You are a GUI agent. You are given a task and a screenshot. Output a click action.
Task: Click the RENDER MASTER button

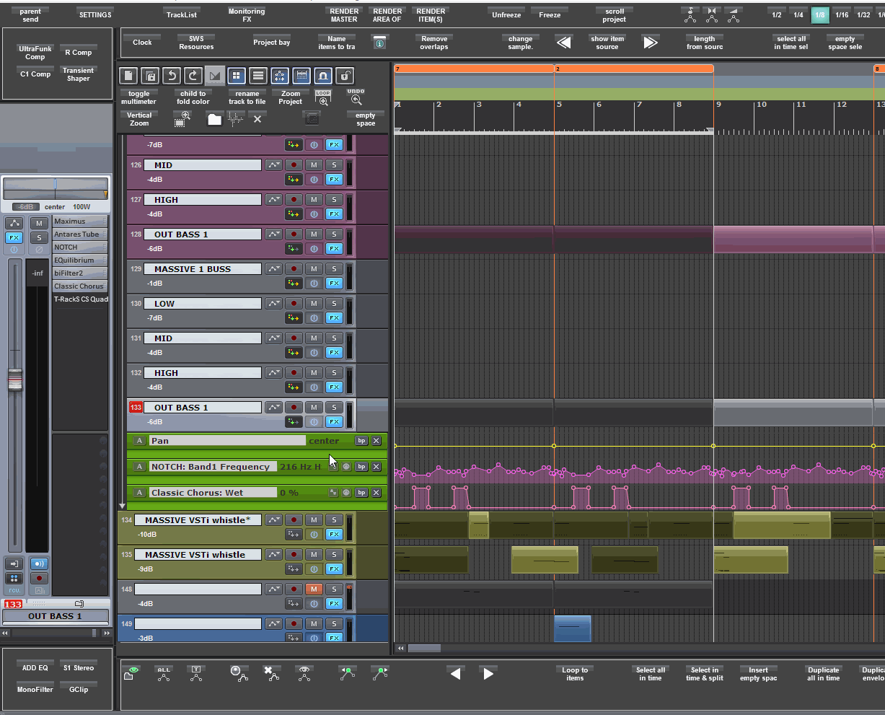click(344, 15)
